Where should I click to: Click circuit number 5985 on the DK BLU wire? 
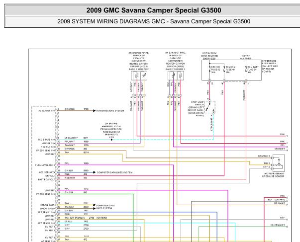(86, 170)
